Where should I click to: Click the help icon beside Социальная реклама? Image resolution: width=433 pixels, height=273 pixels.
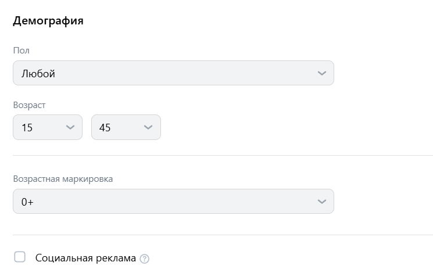(145, 258)
